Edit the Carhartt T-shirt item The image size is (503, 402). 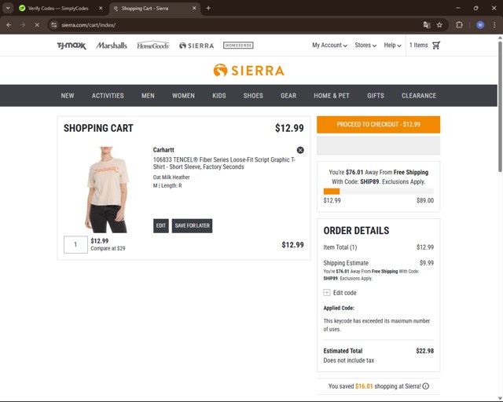[160, 225]
